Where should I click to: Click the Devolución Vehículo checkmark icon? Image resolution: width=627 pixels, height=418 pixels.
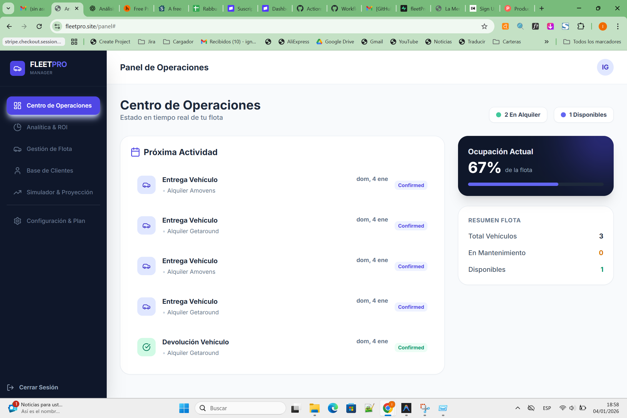click(146, 347)
